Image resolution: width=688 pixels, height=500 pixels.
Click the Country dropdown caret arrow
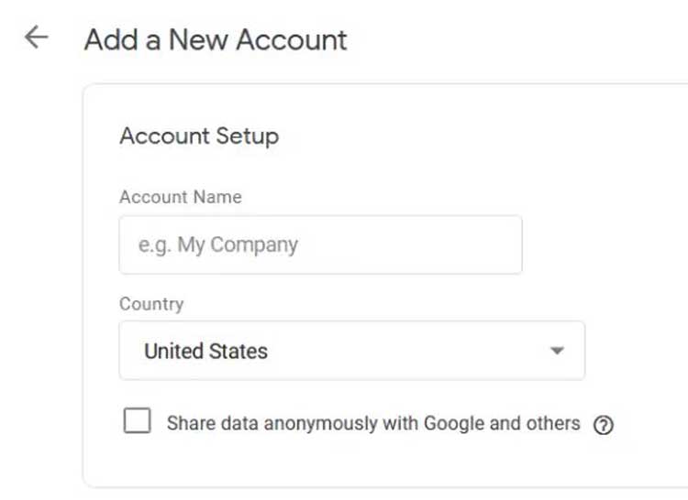557,350
